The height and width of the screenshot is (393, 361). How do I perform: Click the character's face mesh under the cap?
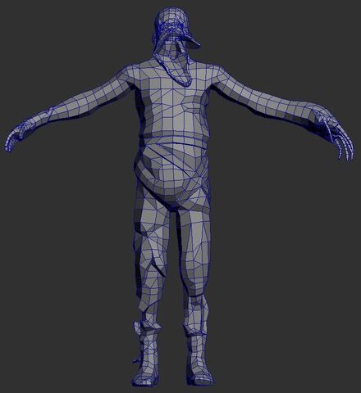(x=170, y=50)
